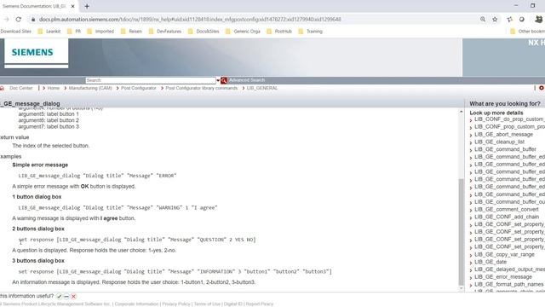
Task: Go to Post Configurator breadcrumb
Action: coord(139,88)
